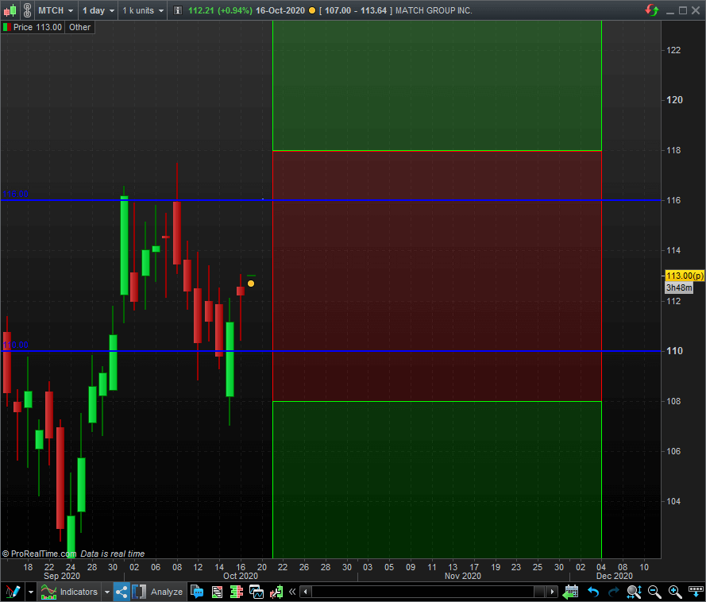This screenshot has height=602, width=706.
Task: Click the undo arrow icon
Action: pyautogui.click(x=592, y=592)
